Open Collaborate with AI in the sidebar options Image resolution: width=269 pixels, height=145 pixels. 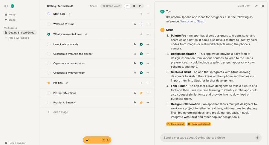click(x=148, y=54)
